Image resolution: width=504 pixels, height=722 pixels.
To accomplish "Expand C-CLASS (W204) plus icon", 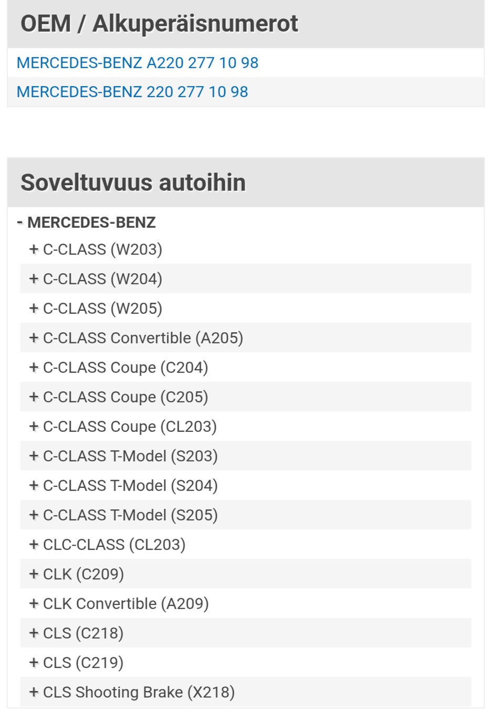I will [x=34, y=279].
